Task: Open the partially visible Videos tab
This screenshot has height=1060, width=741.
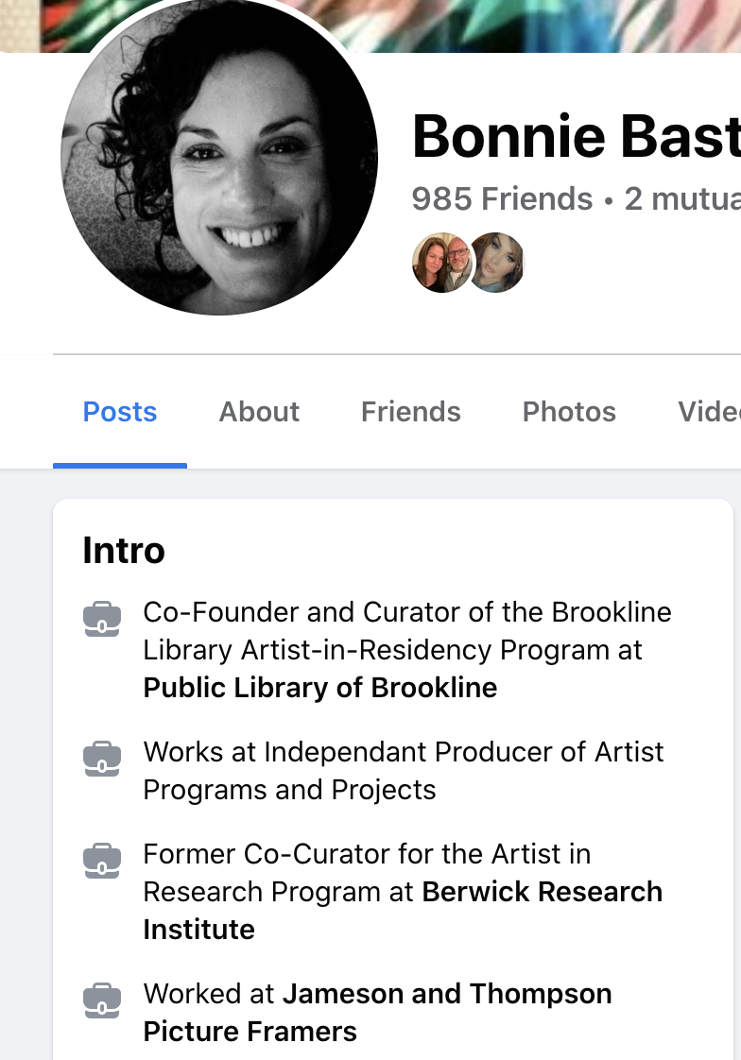Action: coord(709,412)
